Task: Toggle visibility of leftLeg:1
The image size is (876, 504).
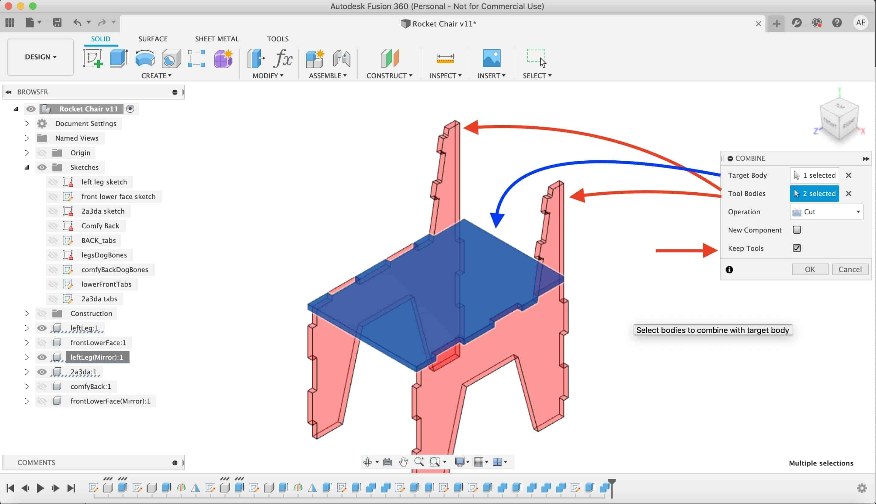Action: pyautogui.click(x=42, y=328)
